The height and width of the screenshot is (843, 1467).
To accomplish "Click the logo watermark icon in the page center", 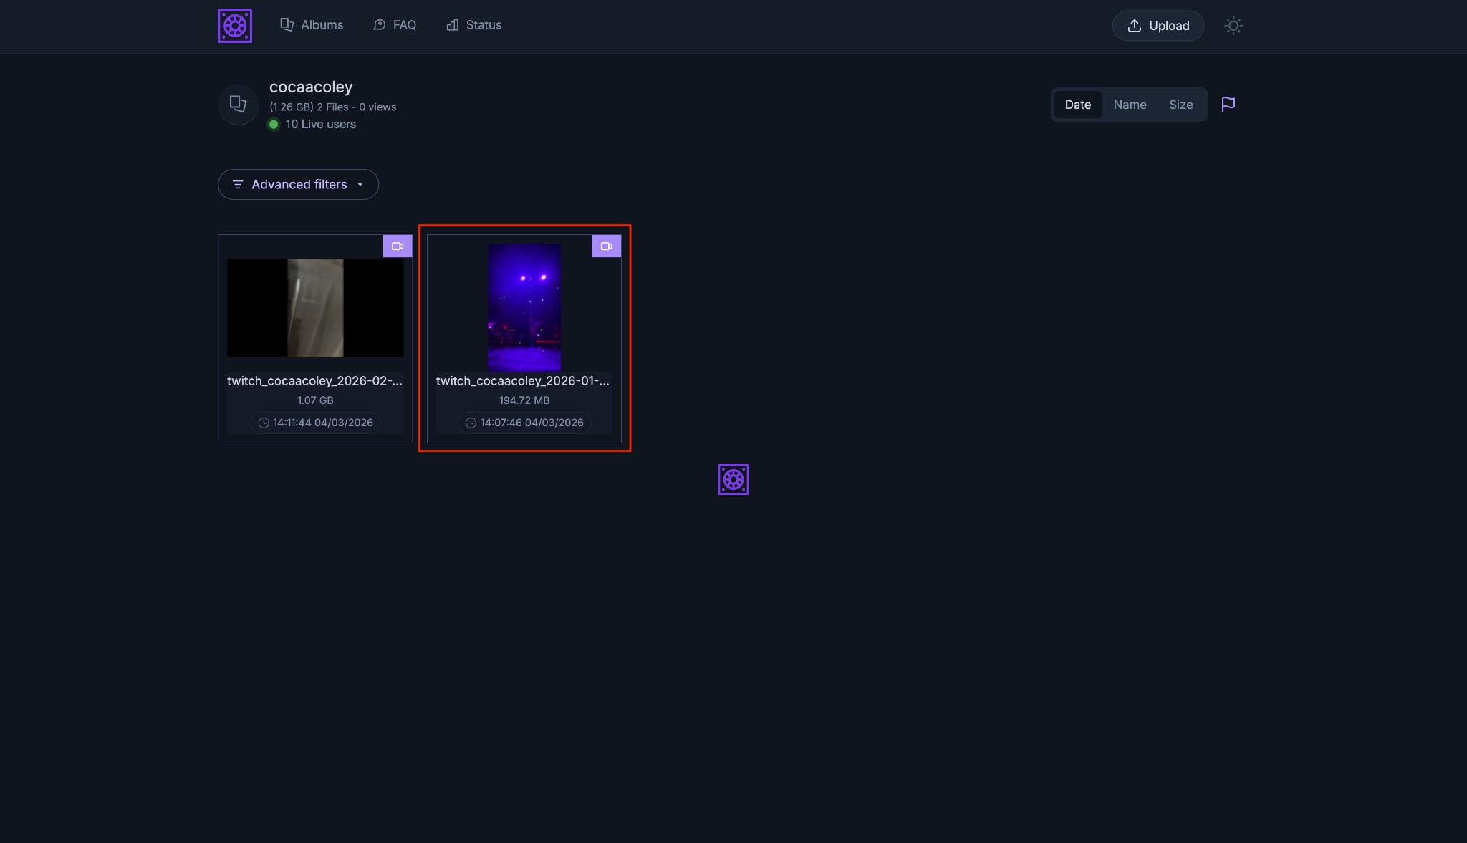I will (x=732, y=478).
